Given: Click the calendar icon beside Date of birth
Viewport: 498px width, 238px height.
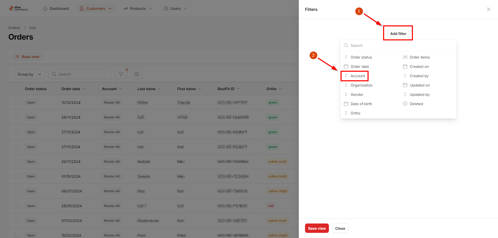Looking at the screenshot, I should pyautogui.click(x=346, y=104).
